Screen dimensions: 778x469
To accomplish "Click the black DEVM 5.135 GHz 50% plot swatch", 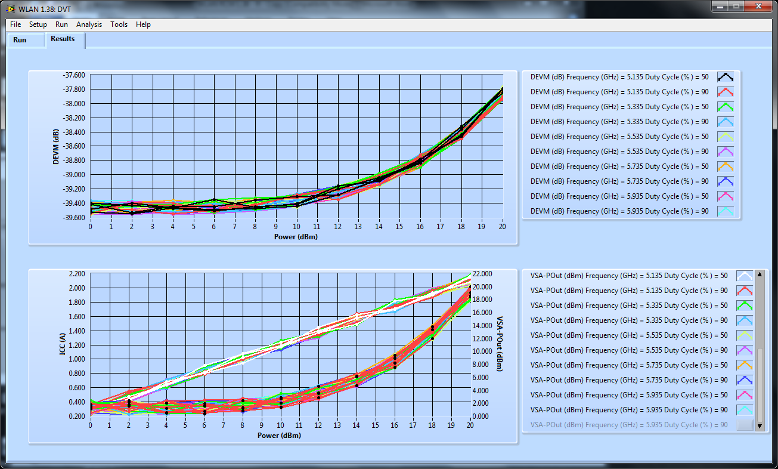I will point(725,77).
